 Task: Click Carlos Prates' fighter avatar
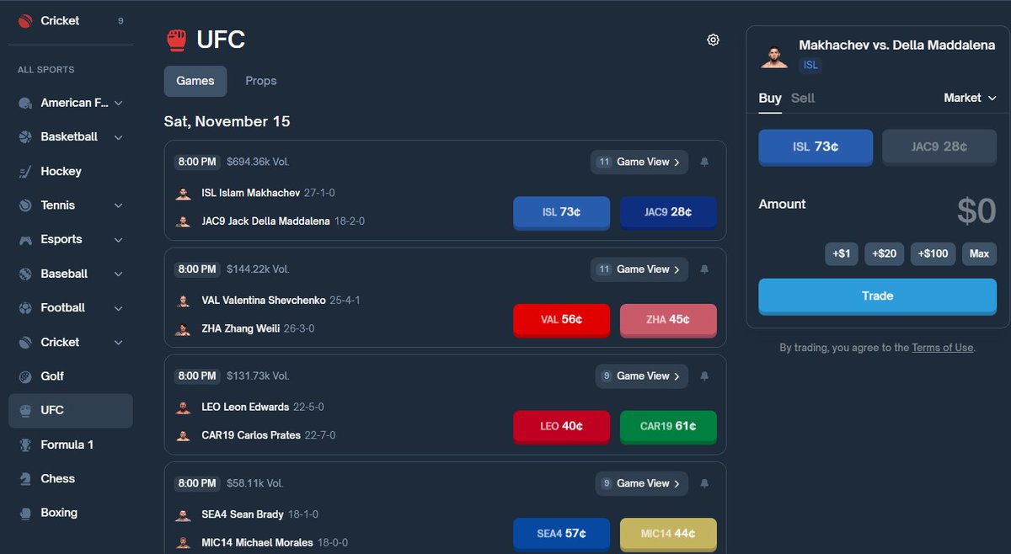tap(183, 436)
